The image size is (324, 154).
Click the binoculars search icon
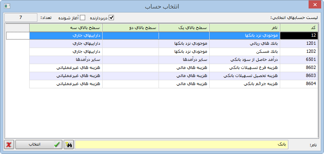[69, 145]
